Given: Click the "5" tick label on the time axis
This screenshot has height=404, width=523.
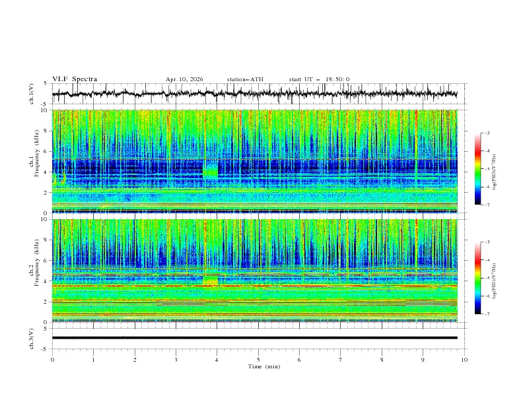Looking at the screenshot, I should click(x=258, y=360).
